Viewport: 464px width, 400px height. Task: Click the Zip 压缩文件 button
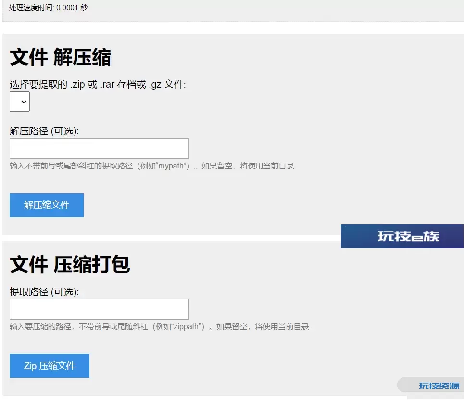(x=50, y=366)
